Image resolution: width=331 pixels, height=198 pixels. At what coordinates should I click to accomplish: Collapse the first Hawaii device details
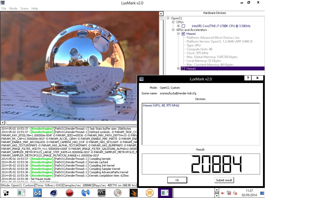(x=178, y=34)
